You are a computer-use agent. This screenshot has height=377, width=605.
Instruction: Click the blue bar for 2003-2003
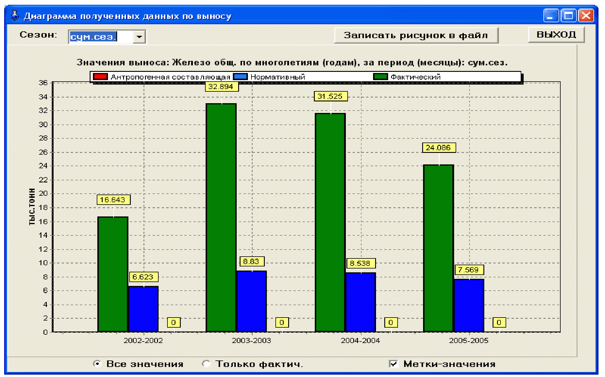(x=252, y=301)
